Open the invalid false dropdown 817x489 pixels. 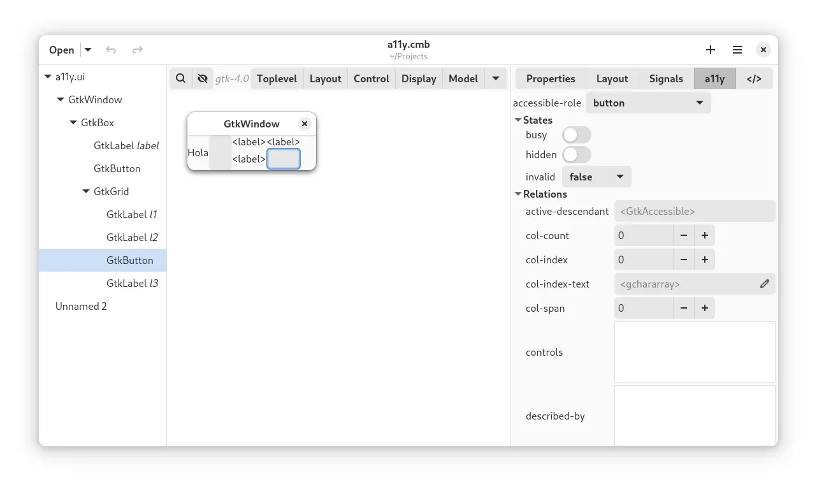point(596,177)
